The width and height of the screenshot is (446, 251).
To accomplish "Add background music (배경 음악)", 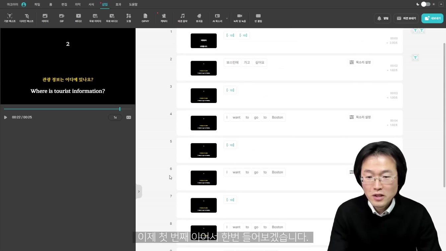I will 183,18.
